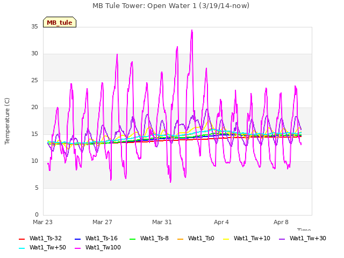The width and height of the screenshot is (344, 258).
Task: Toggle the Wat1_Tw100 legend entry
Action: [x=98, y=247]
